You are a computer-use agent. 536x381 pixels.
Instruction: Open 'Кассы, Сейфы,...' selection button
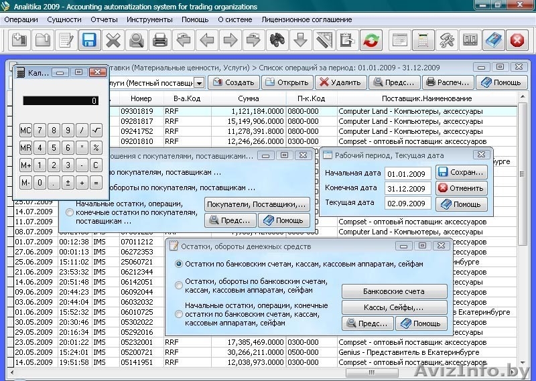(394, 308)
